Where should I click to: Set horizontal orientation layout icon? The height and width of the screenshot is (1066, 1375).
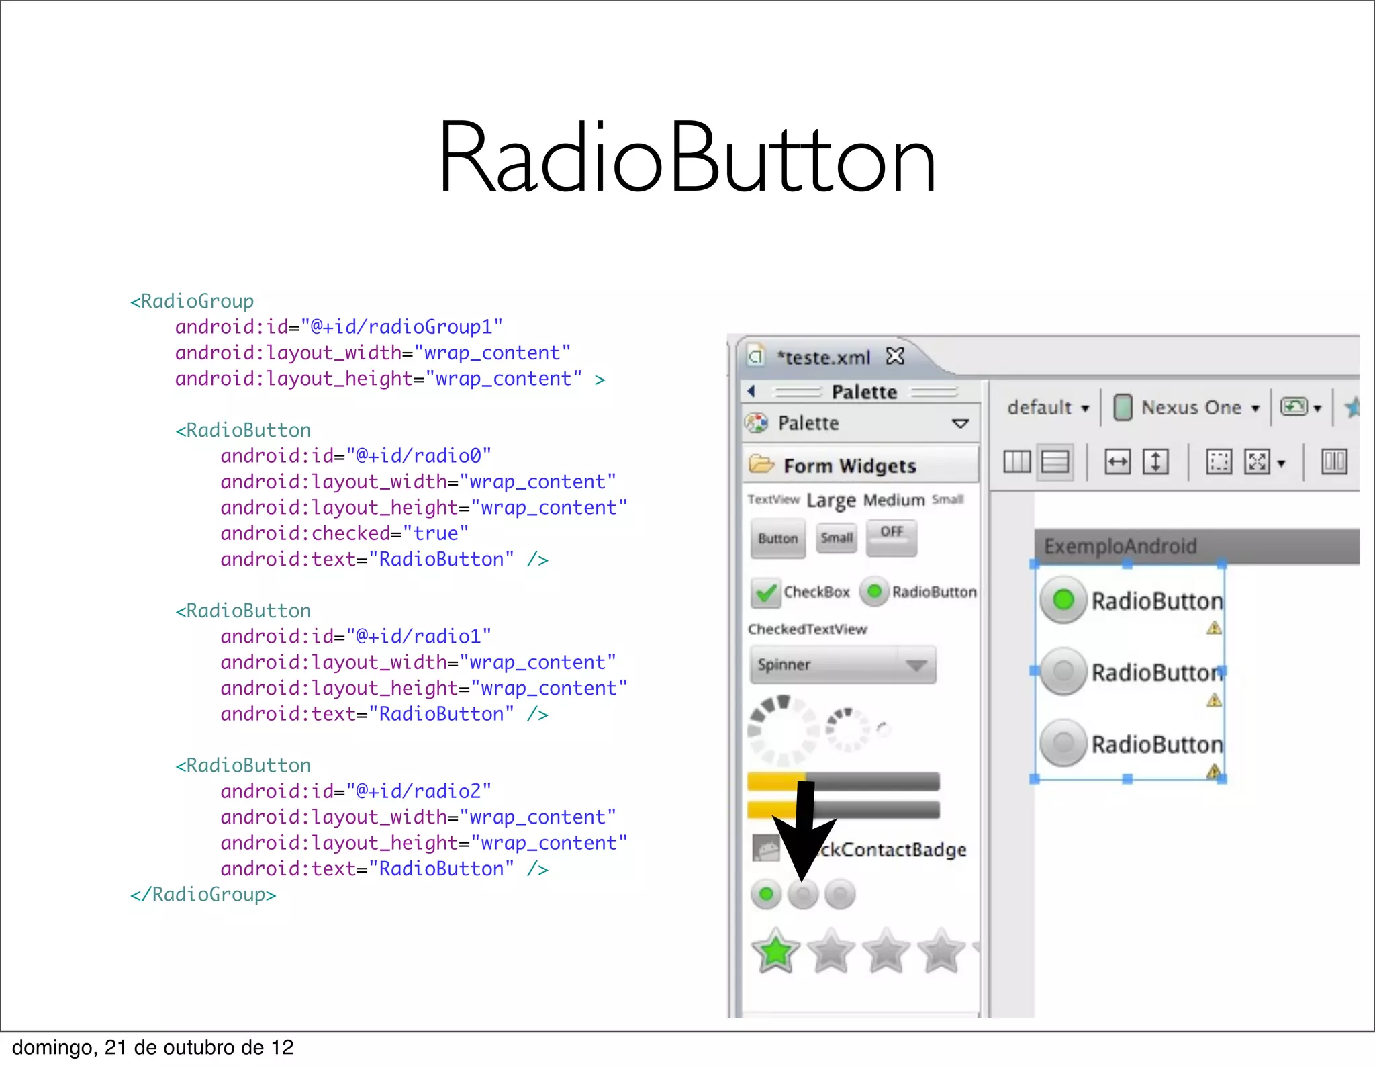click(x=1016, y=462)
